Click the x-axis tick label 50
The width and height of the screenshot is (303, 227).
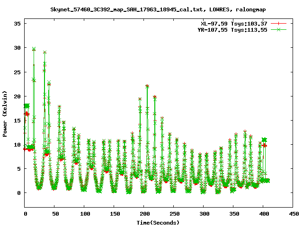(56, 214)
